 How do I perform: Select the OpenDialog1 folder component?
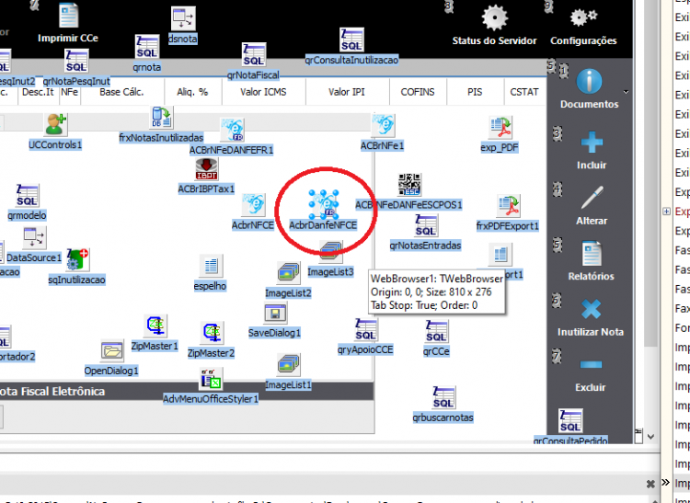click(x=111, y=351)
